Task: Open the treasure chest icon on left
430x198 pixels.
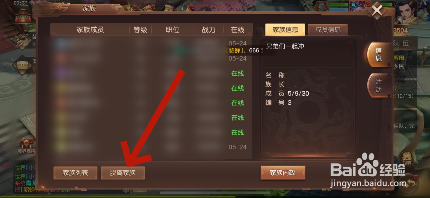Action: [x=22, y=65]
